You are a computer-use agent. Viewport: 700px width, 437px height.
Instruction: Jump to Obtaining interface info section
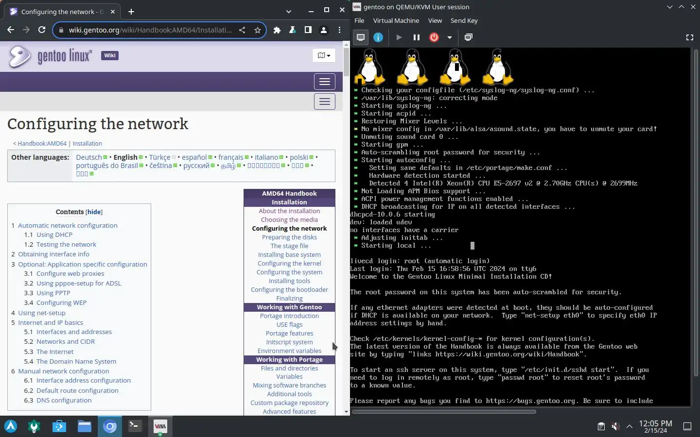coord(54,254)
